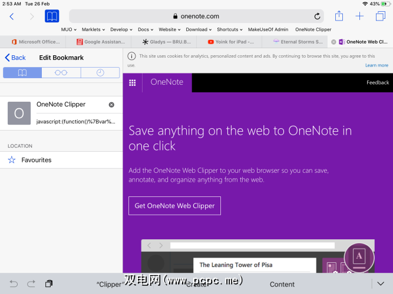Pick the Content keyboard suggestion
This screenshot has height=294, width=393.
(282, 284)
